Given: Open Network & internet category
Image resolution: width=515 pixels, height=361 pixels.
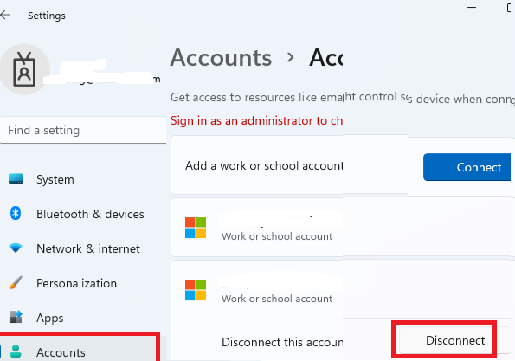Looking at the screenshot, I should pos(88,248).
